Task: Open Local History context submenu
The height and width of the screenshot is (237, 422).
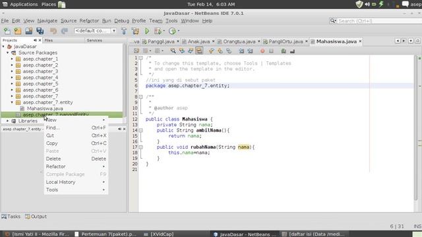Action: 76,182
